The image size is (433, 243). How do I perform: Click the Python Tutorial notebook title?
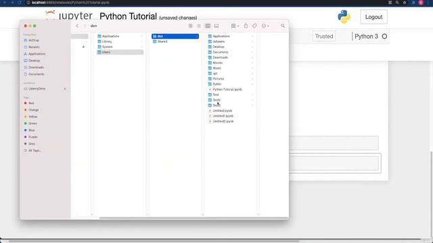(128, 16)
